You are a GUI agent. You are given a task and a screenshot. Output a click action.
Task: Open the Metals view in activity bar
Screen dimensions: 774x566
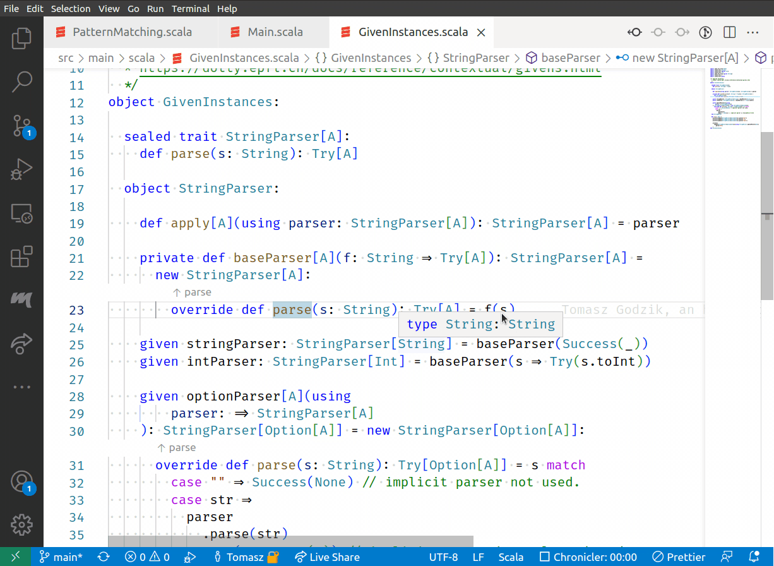click(21, 299)
